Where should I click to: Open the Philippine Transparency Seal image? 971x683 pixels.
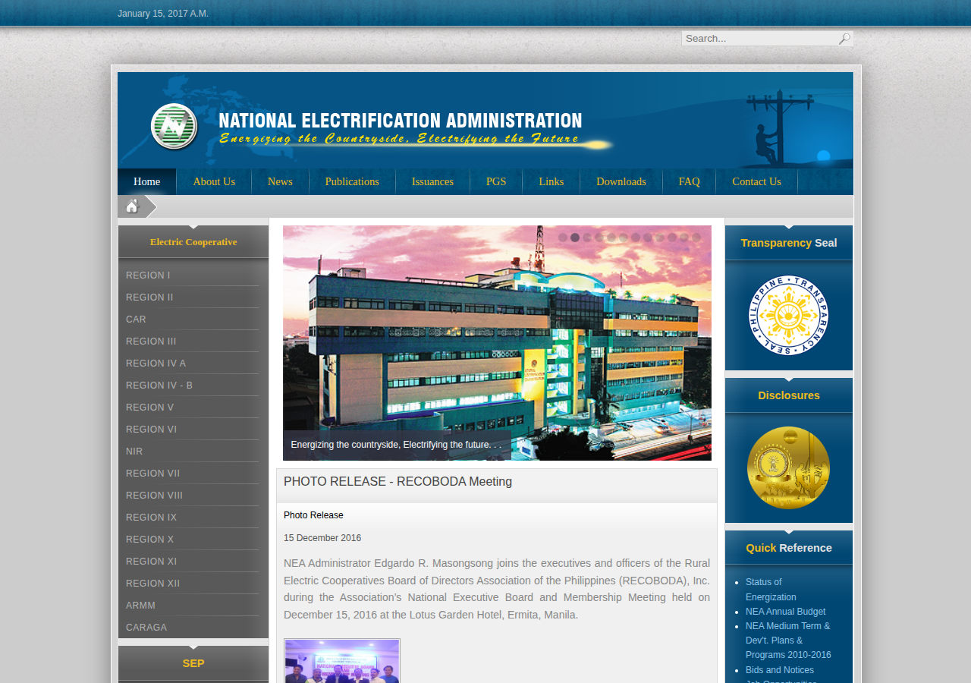[x=789, y=315]
